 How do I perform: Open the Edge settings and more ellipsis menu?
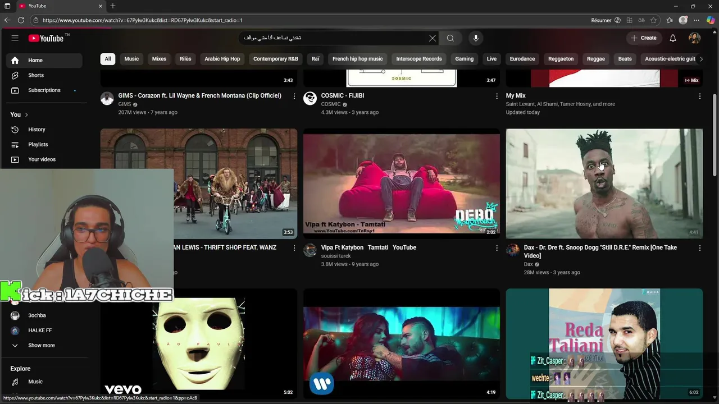(697, 20)
